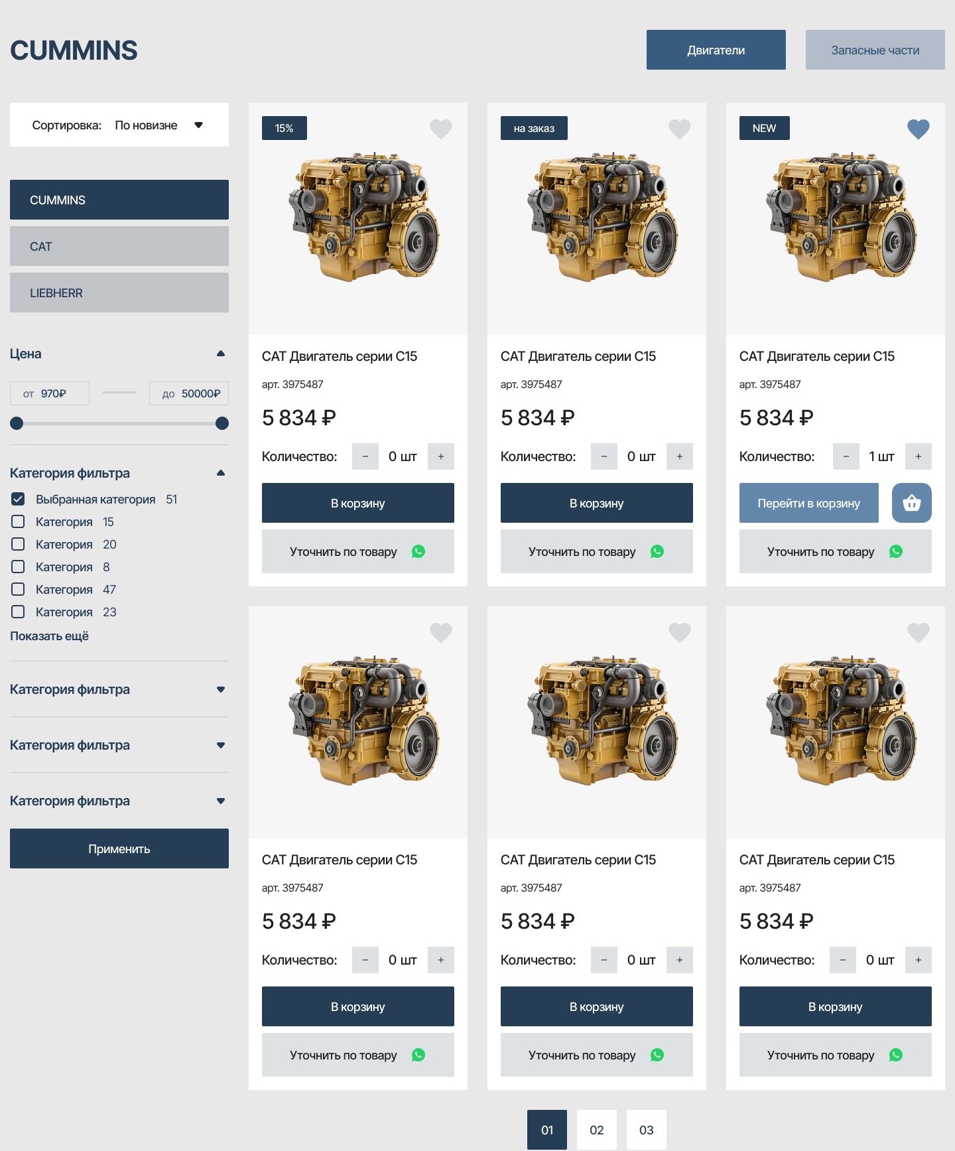Check the 'Категория' 20 checkbox
The image size is (955, 1151).
point(18,544)
